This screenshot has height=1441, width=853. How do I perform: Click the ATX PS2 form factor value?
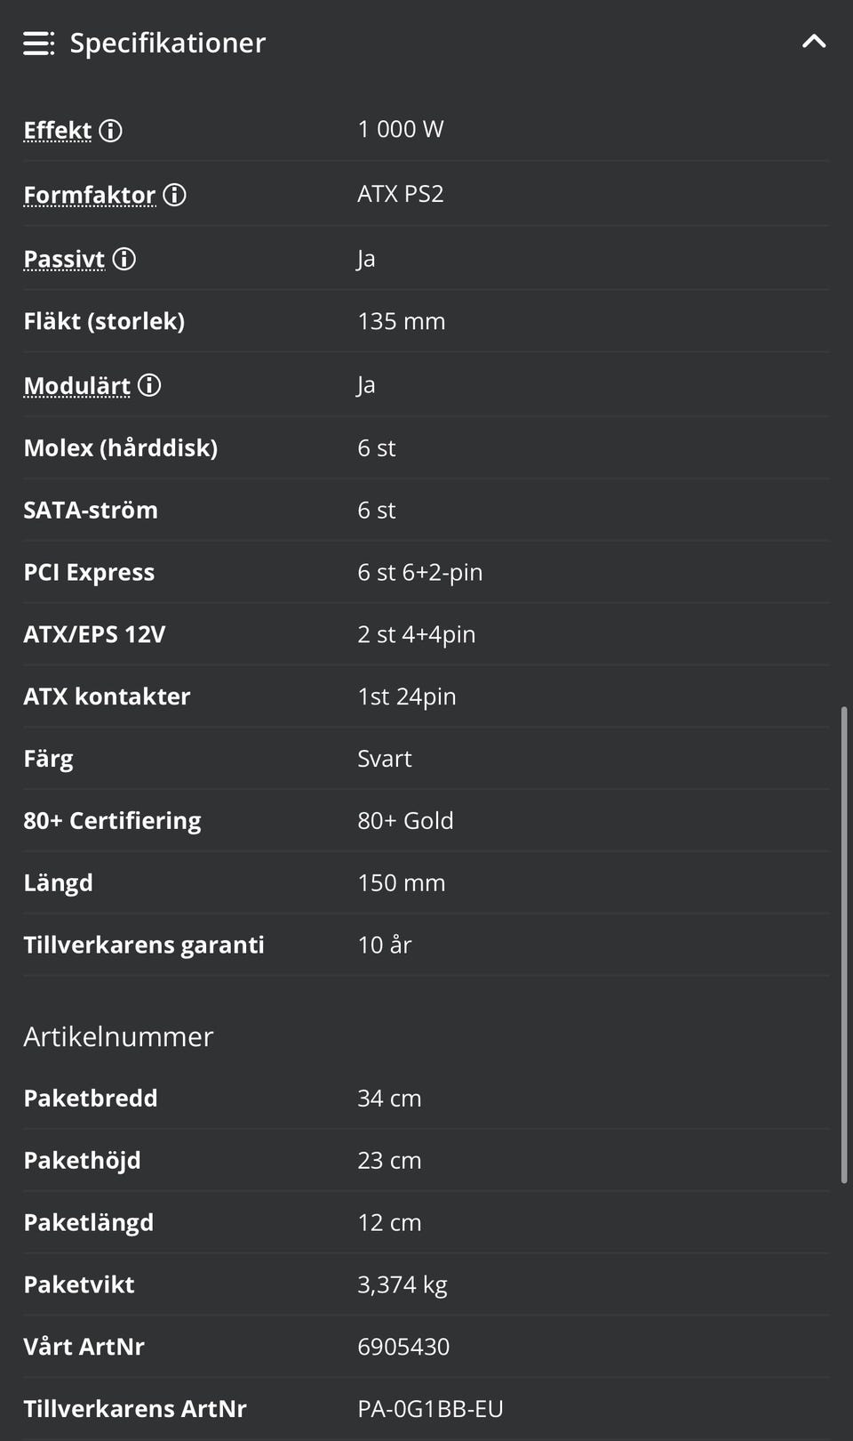click(400, 194)
